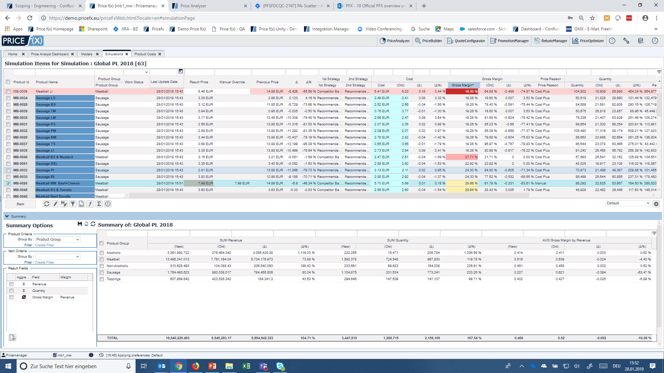The height and width of the screenshot is (373, 664).
Task: Collapse the Summary section chevron
Action: (7, 216)
